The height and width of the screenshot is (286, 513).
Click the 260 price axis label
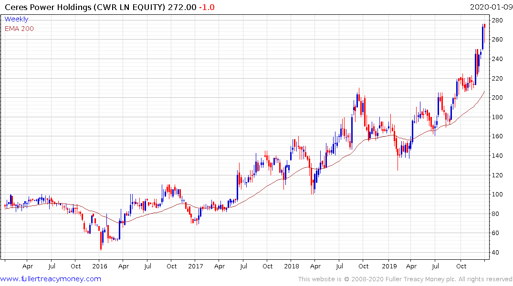pyautogui.click(x=497, y=40)
